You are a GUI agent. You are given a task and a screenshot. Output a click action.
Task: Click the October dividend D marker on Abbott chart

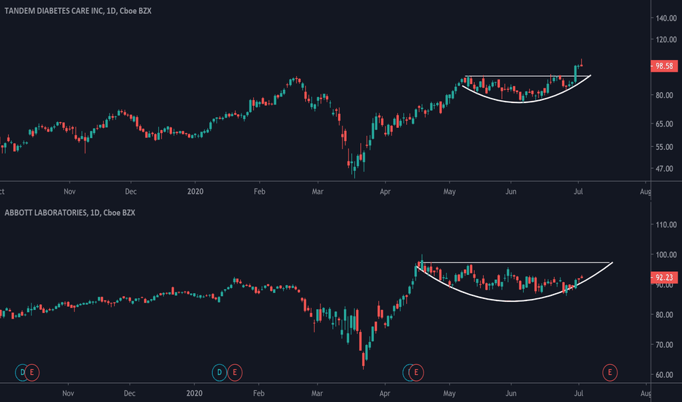coord(21,373)
